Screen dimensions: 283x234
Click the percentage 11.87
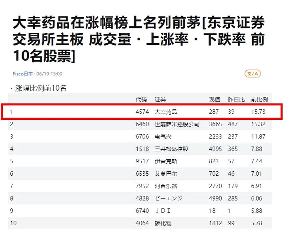[258, 137]
